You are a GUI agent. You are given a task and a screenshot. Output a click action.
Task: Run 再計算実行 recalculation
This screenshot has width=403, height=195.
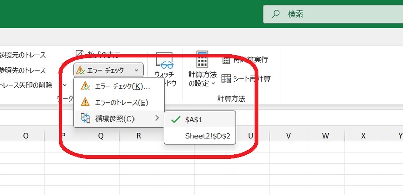pos(245,60)
